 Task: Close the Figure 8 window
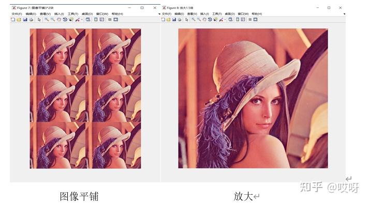[x=340, y=8]
